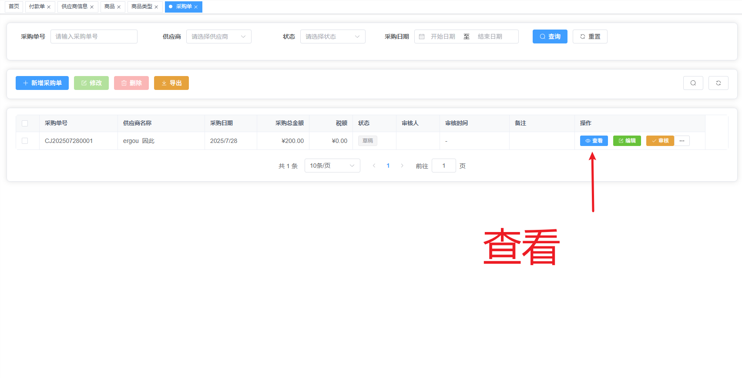Click the refresh icon button above the table
This screenshot has width=742, height=378.
click(718, 83)
